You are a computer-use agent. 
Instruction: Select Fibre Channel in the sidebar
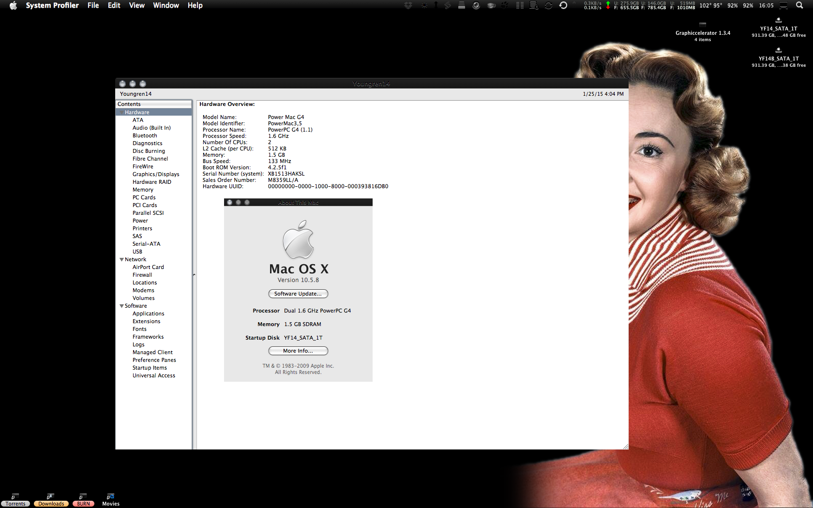click(150, 159)
